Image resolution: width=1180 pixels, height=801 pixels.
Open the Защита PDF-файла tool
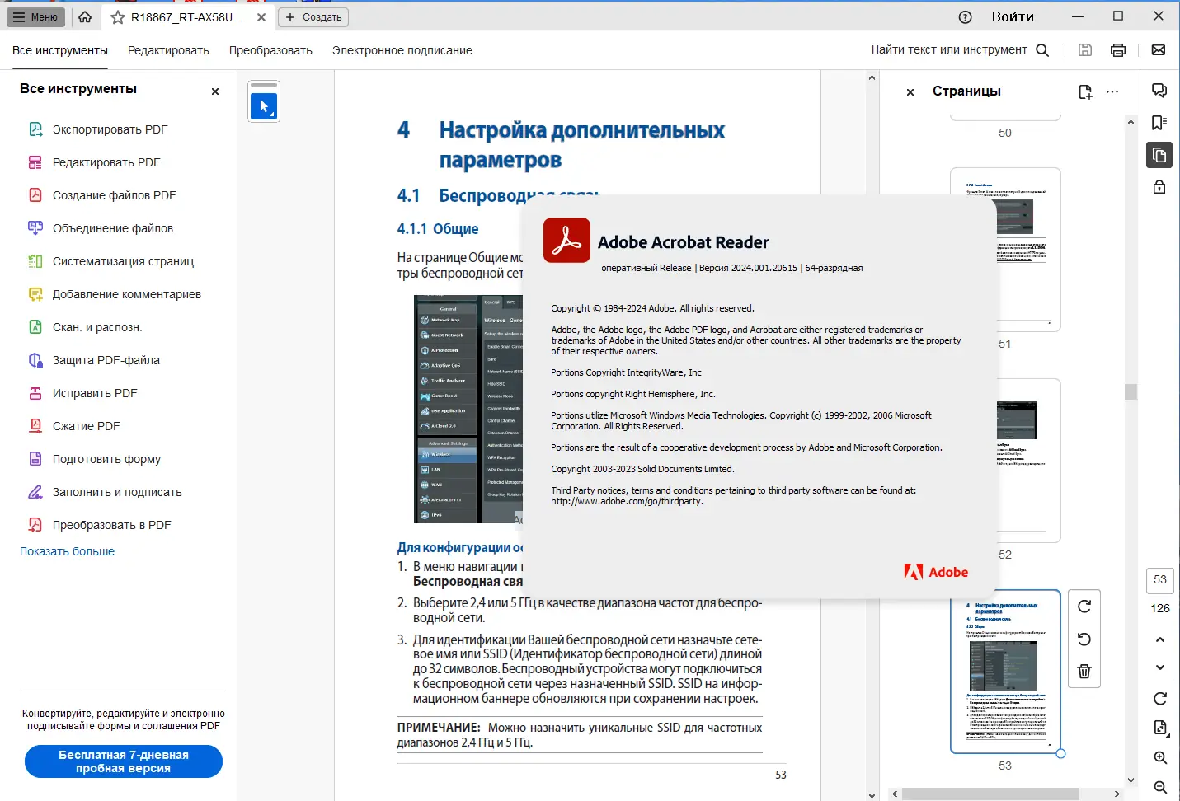pos(106,360)
